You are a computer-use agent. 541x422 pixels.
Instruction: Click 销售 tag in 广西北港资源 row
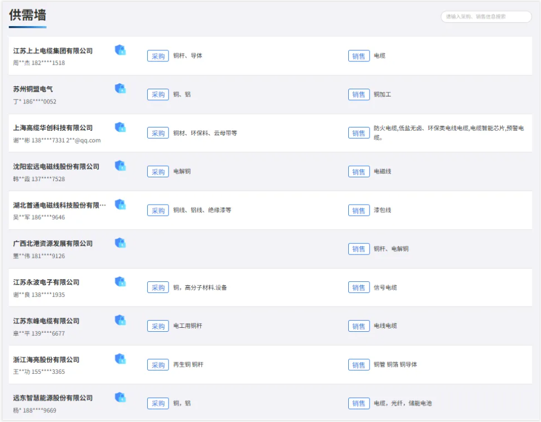[x=359, y=249]
